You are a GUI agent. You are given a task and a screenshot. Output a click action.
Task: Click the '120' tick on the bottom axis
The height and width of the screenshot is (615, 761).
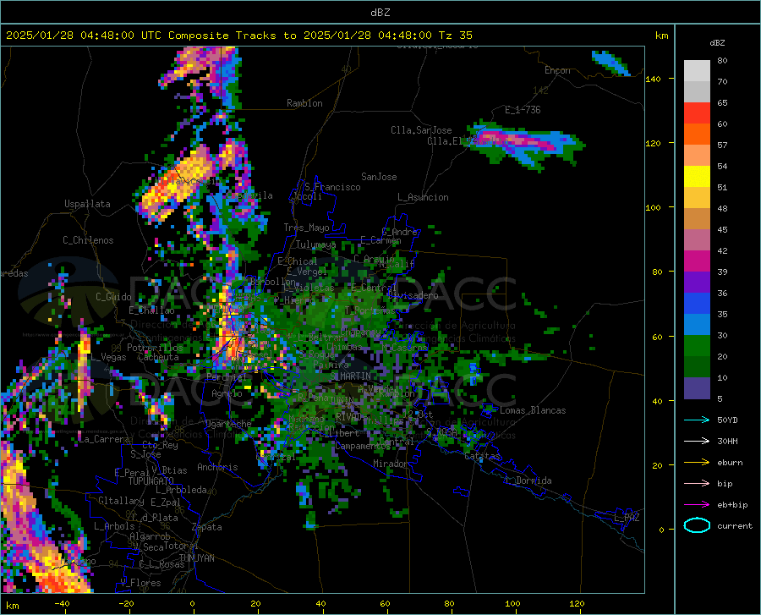[x=577, y=604]
